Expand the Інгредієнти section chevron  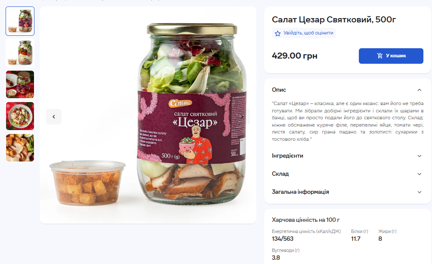click(420, 156)
